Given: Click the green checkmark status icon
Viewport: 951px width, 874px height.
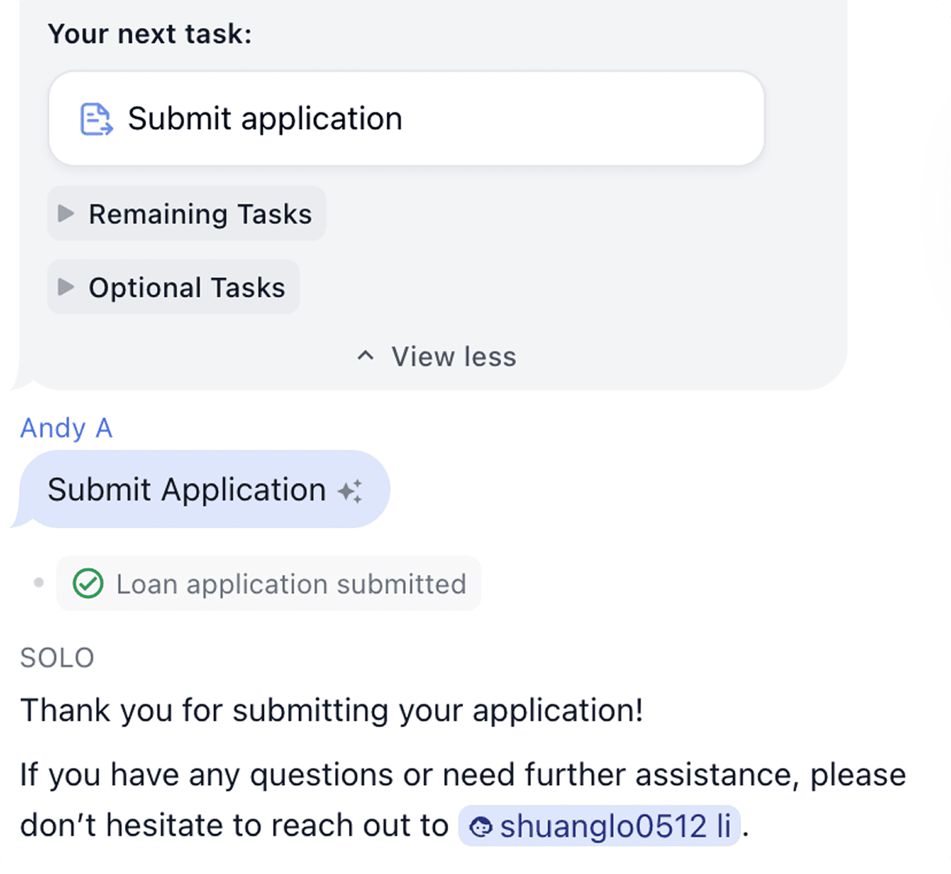Looking at the screenshot, I should 88,583.
